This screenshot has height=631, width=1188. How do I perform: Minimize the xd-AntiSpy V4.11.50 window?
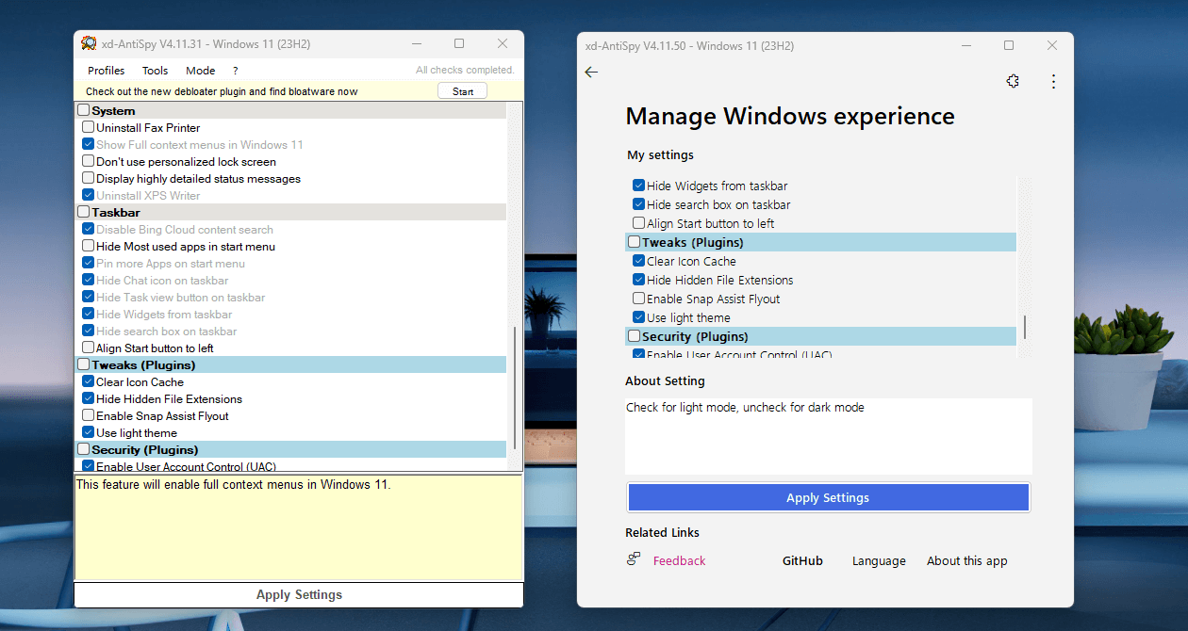(965, 45)
